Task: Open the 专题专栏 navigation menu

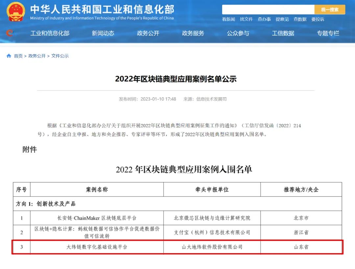Action: pyautogui.click(x=328, y=33)
